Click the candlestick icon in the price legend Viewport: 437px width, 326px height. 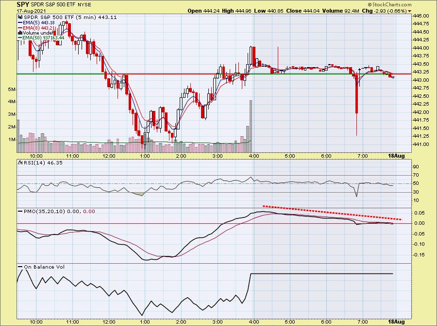20,18
